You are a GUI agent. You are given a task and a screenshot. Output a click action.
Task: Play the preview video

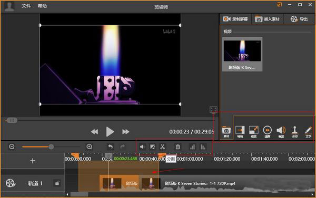click(110, 132)
